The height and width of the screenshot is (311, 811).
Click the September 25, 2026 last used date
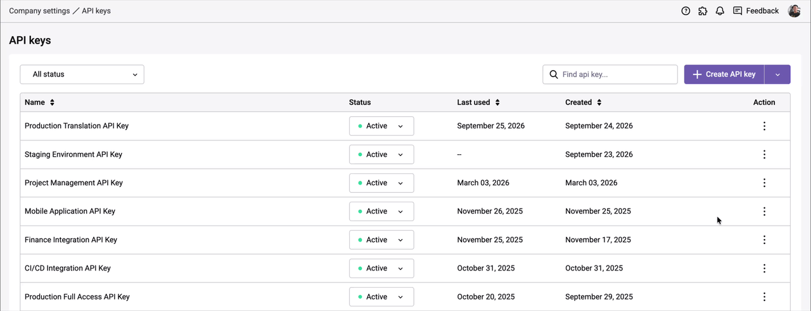click(491, 126)
